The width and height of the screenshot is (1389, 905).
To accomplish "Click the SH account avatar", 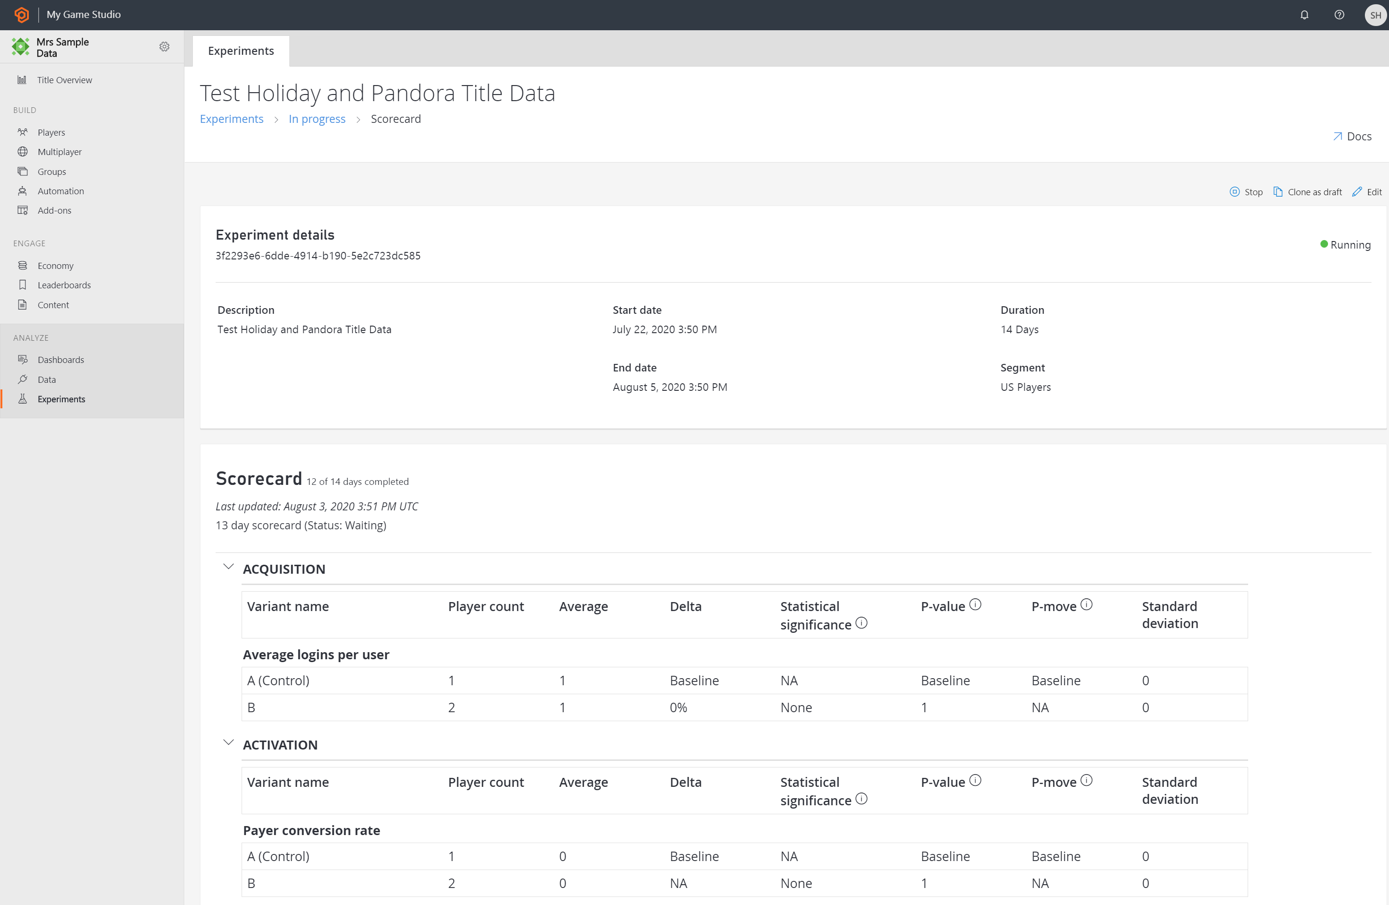I will coord(1375,15).
